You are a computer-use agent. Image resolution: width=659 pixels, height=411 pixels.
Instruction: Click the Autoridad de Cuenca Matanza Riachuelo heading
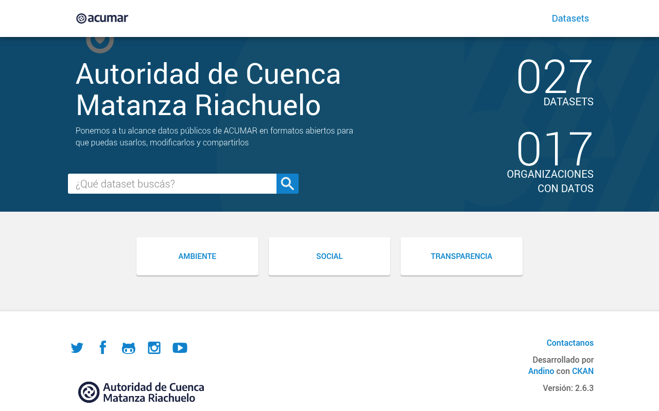click(x=209, y=89)
